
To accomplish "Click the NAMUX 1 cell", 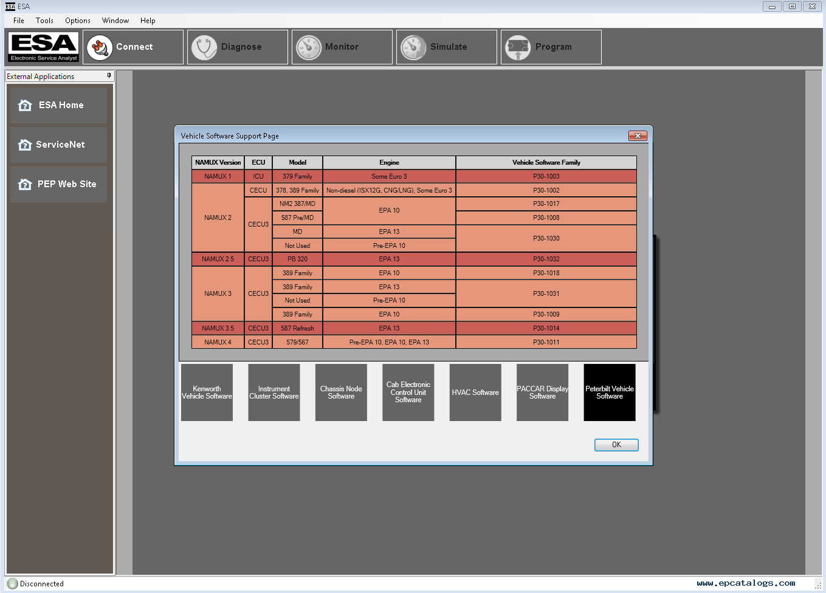I will [218, 176].
